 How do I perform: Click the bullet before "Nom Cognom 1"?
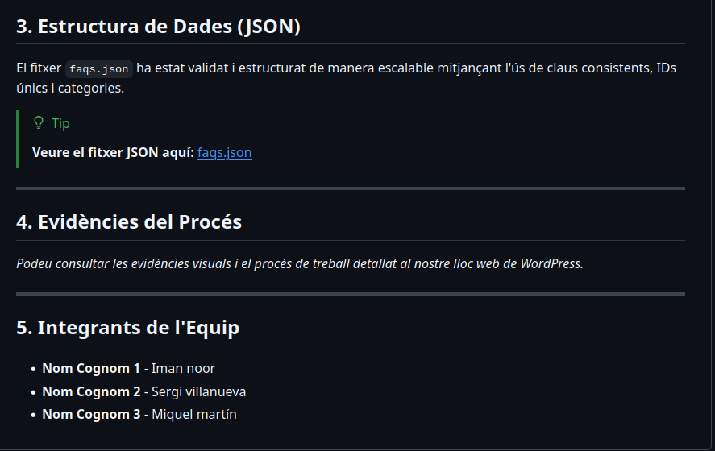coord(33,369)
